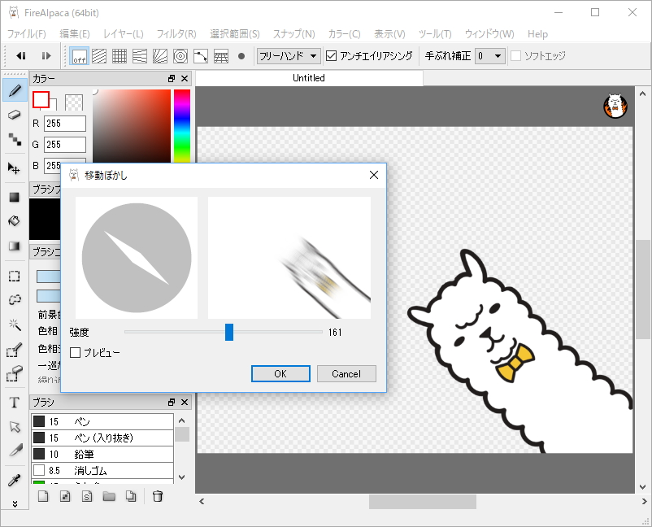Viewport: 652px width, 527px height.
Task: Toggle the アンチエイリアシング checkbox
Action: 331,56
